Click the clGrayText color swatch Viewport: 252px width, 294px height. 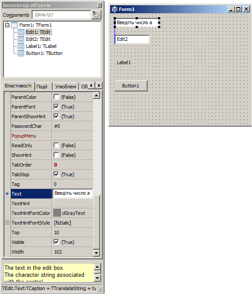[x=57, y=213]
